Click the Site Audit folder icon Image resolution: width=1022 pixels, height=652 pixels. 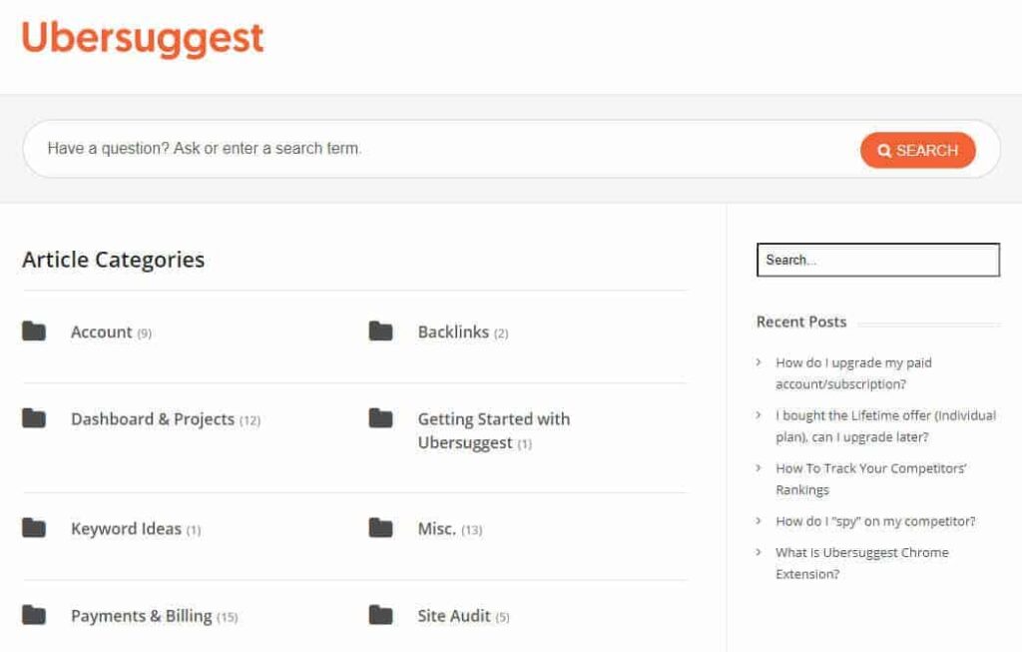[380, 615]
